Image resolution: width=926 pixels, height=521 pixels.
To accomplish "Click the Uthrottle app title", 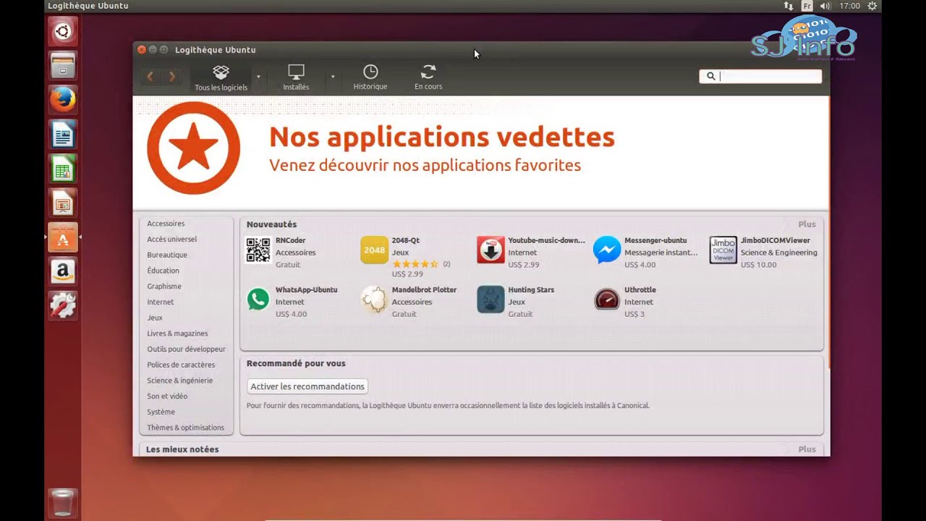I will pos(640,289).
